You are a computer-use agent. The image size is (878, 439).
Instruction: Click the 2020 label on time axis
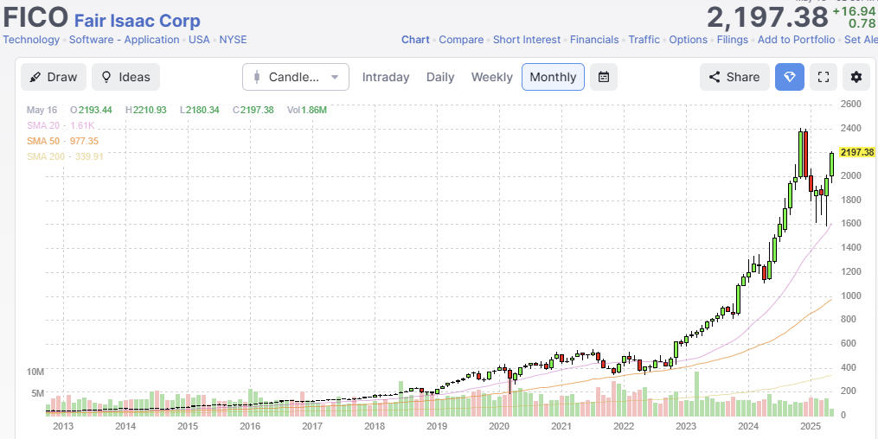click(498, 427)
